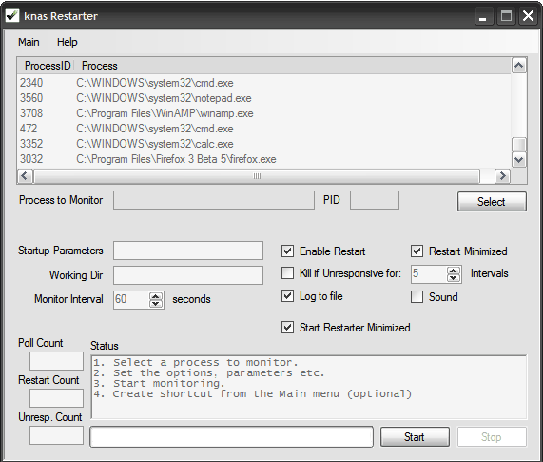This screenshot has height=462, width=543.
Task: Select the winamp.exe process row
Action: click(x=263, y=113)
